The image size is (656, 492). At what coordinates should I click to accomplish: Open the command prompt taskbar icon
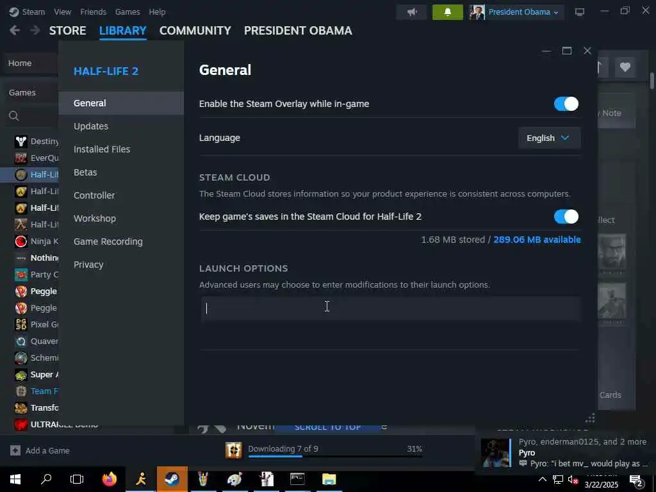pyautogui.click(x=297, y=479)
